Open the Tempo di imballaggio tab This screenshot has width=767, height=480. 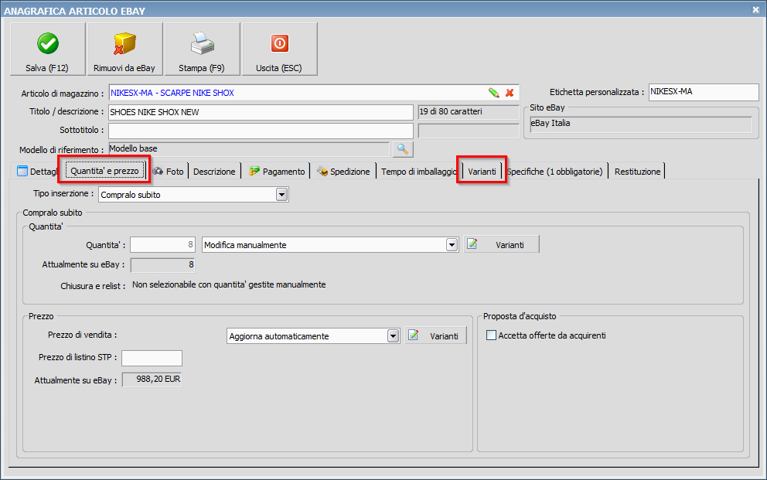click(x=418, y=172)
